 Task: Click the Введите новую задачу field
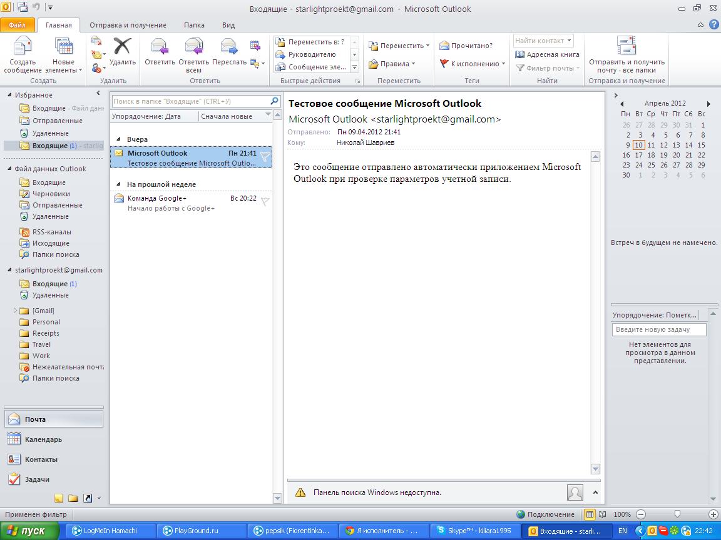click(659, 329)
